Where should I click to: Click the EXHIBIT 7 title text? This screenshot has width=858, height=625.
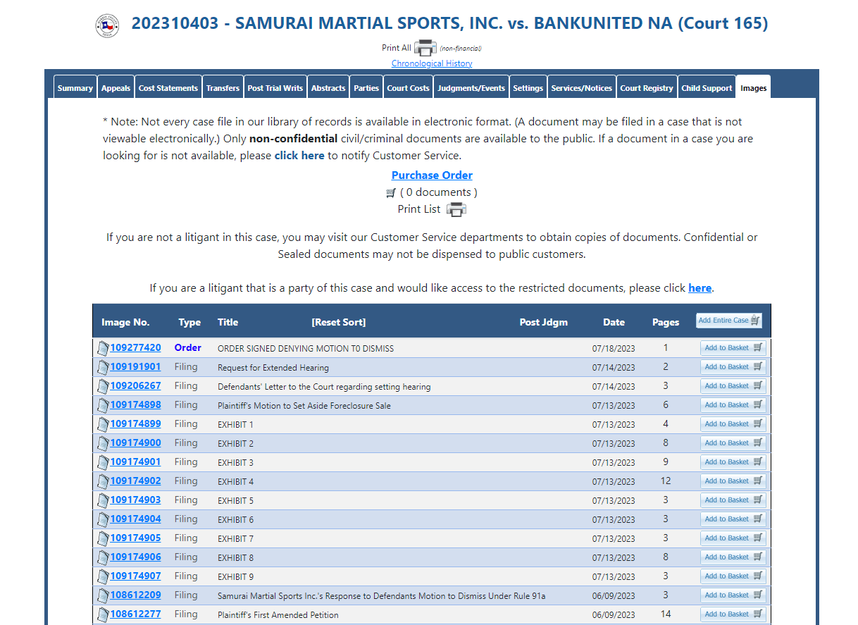[235, 539]
